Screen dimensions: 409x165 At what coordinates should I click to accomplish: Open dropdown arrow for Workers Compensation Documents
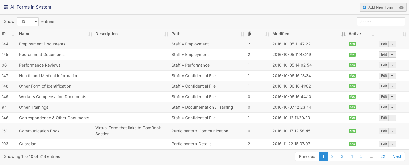click(392, 97)
